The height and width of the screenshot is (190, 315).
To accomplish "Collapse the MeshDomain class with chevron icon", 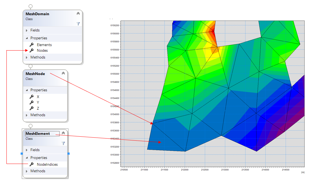I will pos(78,13).
